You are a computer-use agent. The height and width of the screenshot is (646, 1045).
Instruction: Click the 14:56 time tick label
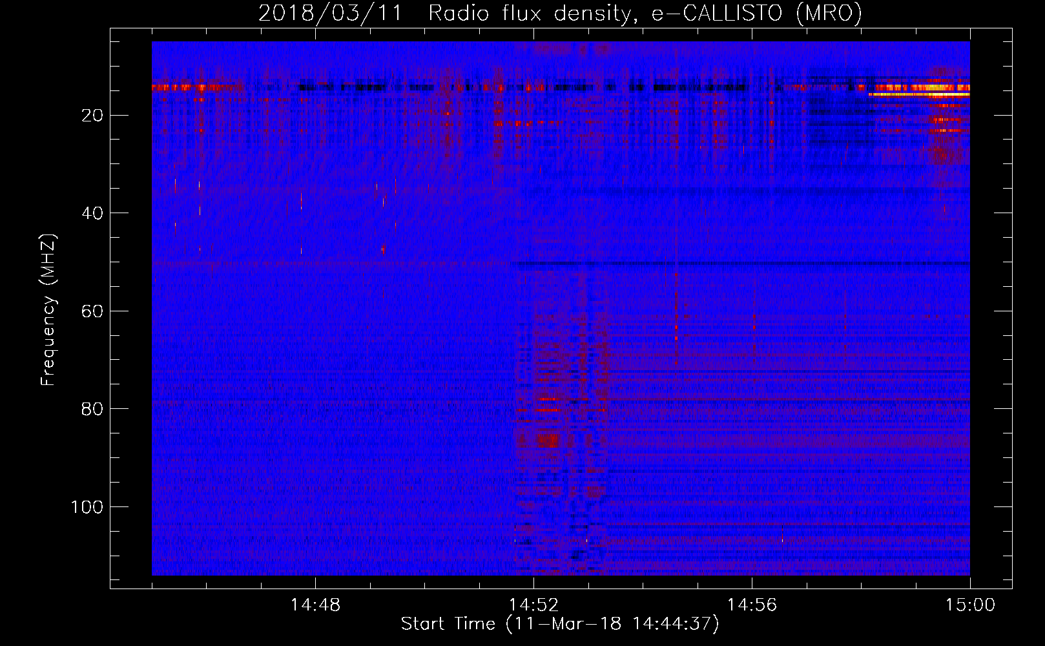(x=752, y=605)
